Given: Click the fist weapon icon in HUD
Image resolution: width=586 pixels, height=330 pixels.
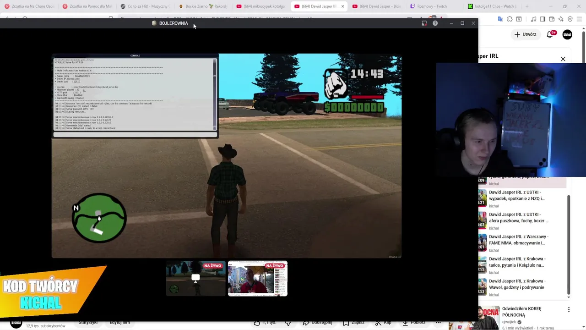Looking at the screenshot, I should [x=336, y=84].
